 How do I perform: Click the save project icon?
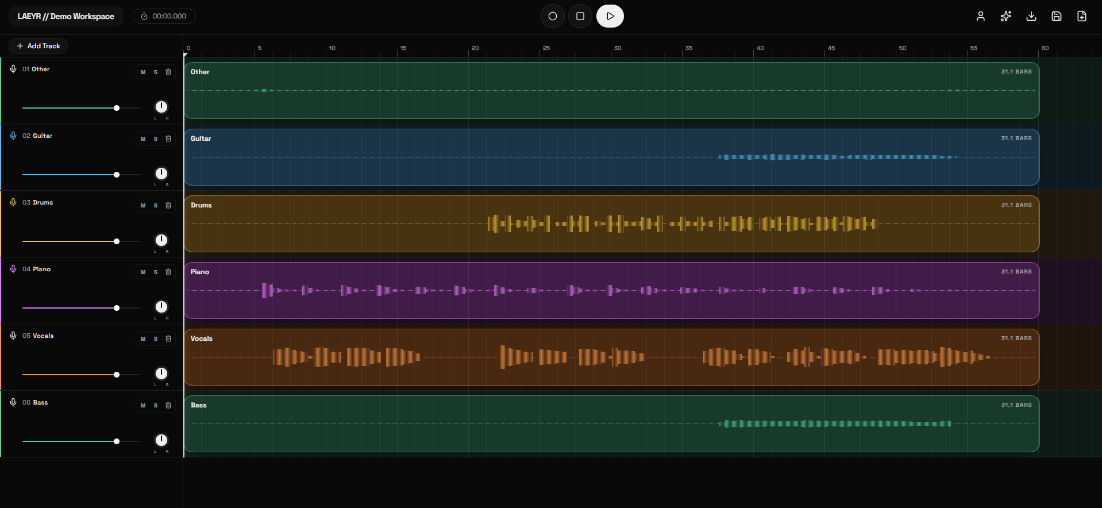pos(1057,16)
